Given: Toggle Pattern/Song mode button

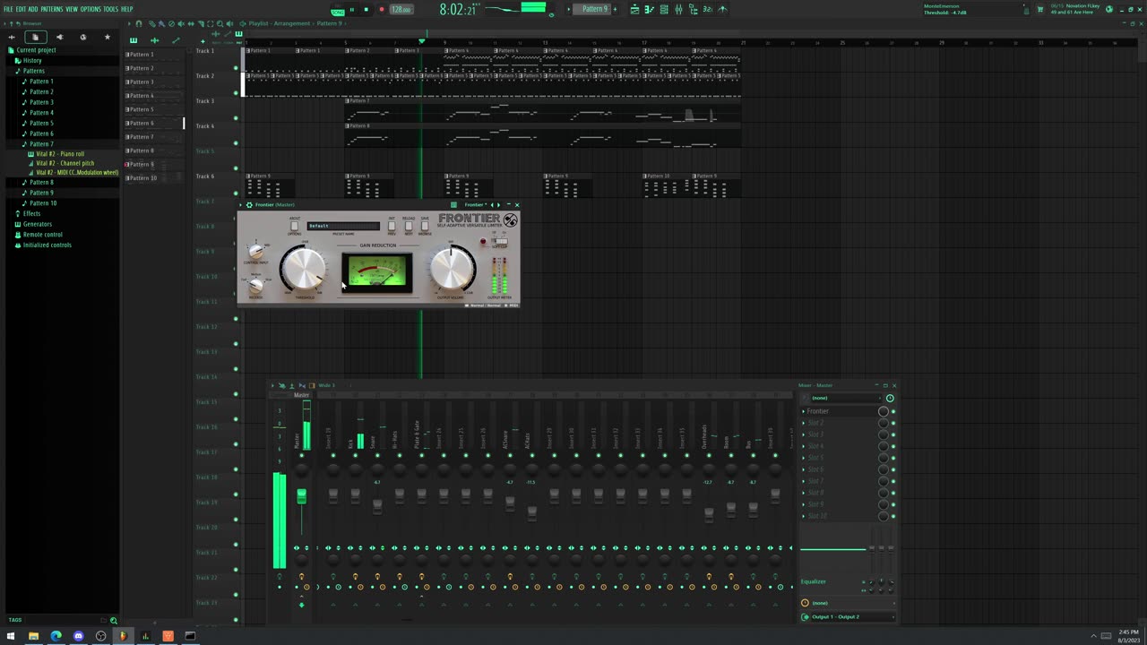Looking at the screenshot, I should pyautogui.click(x=337, y=10).
